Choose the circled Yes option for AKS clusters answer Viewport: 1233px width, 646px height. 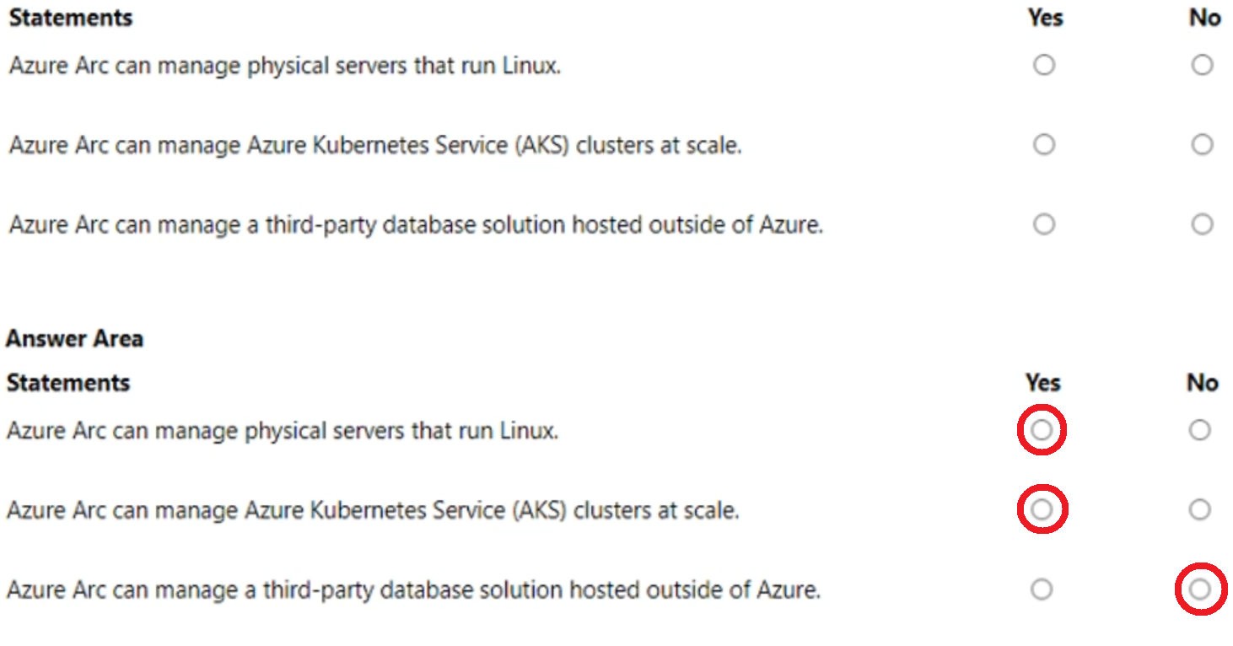point(1041,509)
